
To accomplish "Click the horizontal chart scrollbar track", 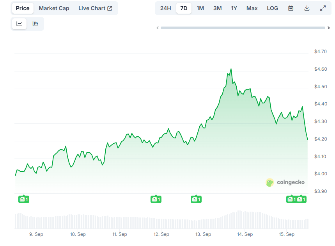I will 242,28.
